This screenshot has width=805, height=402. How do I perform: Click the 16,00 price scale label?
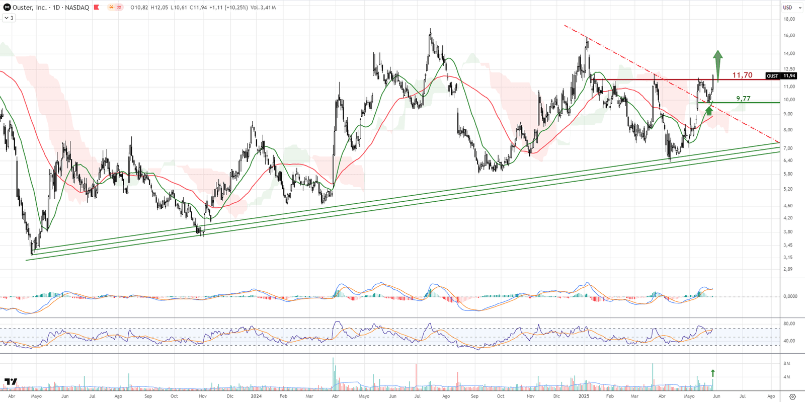pos(789,36)
